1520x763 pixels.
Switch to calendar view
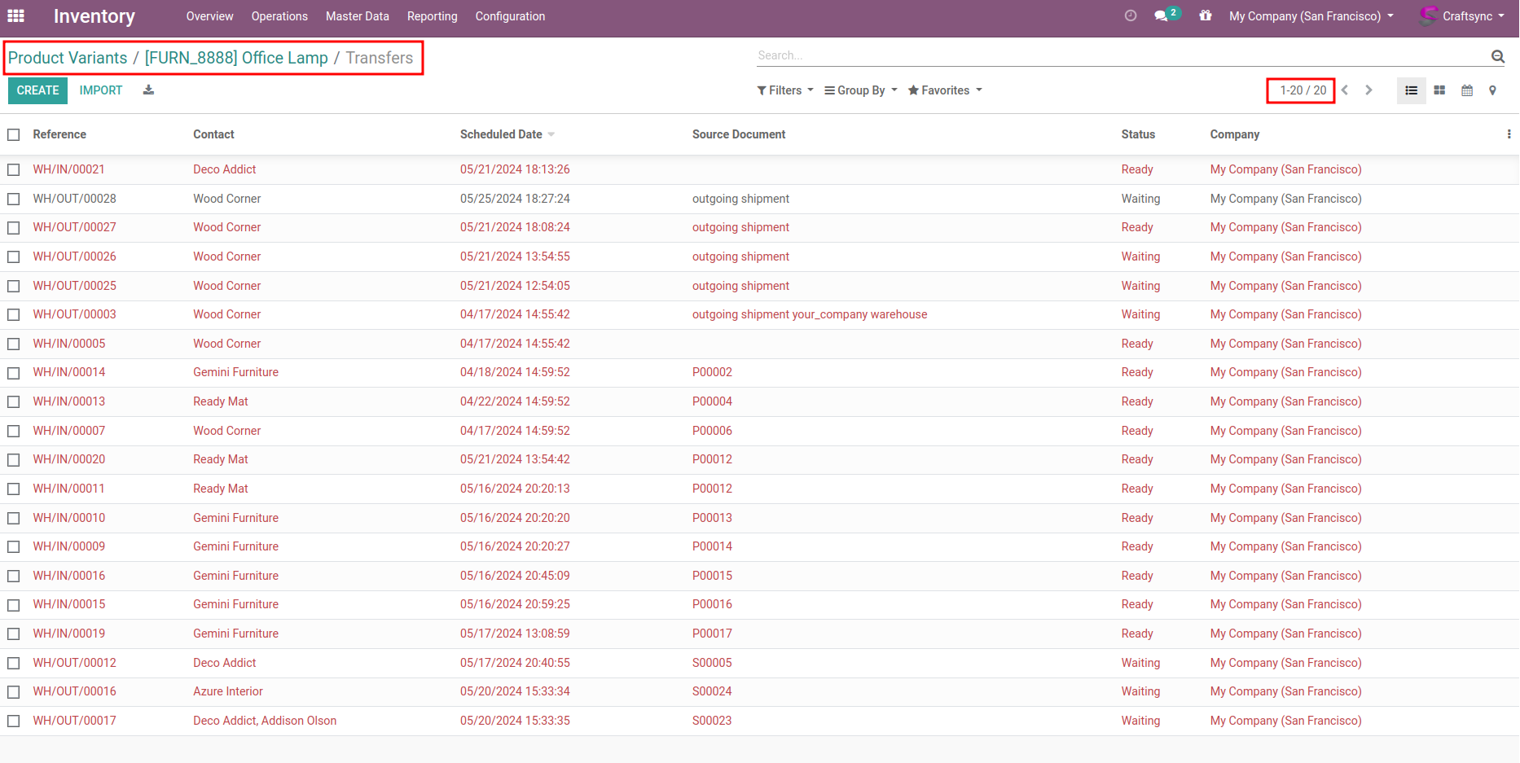point(1467,90)
